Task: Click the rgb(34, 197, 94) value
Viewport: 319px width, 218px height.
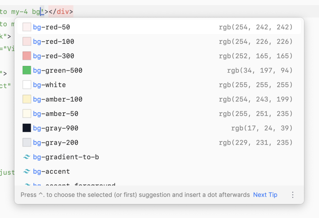Action: pos(260,70)
